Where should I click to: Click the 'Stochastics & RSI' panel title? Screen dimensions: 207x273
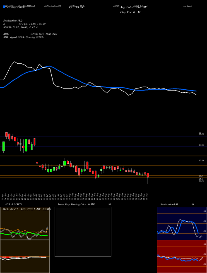click(x=177, y=204)
